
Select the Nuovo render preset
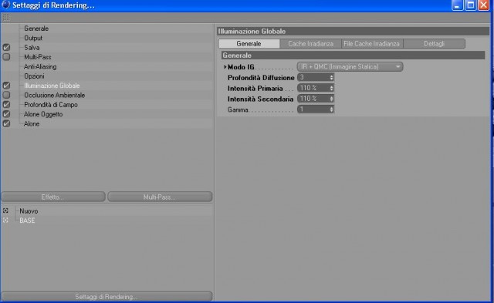(x=29, y=210)
